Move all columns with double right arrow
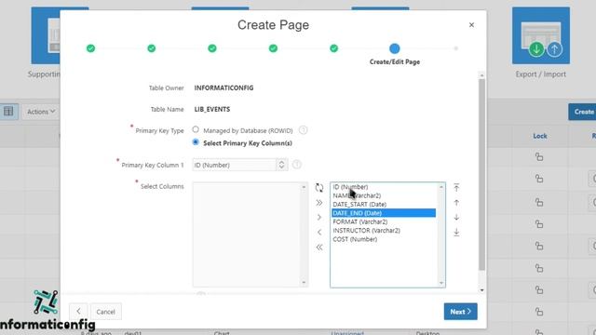Viewport: 596px width, 335px height. 319,203
